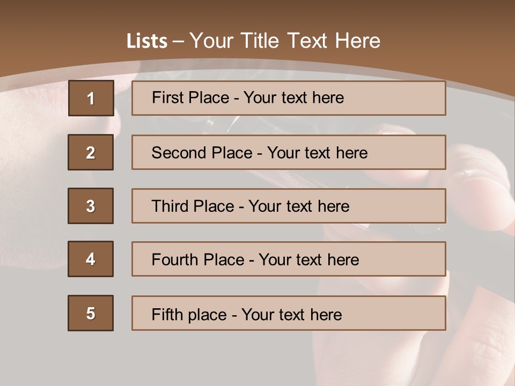The width and height of the screenshot is (515, 386).
Task: Click the Your Title Text Here heading
Action: 285,41
